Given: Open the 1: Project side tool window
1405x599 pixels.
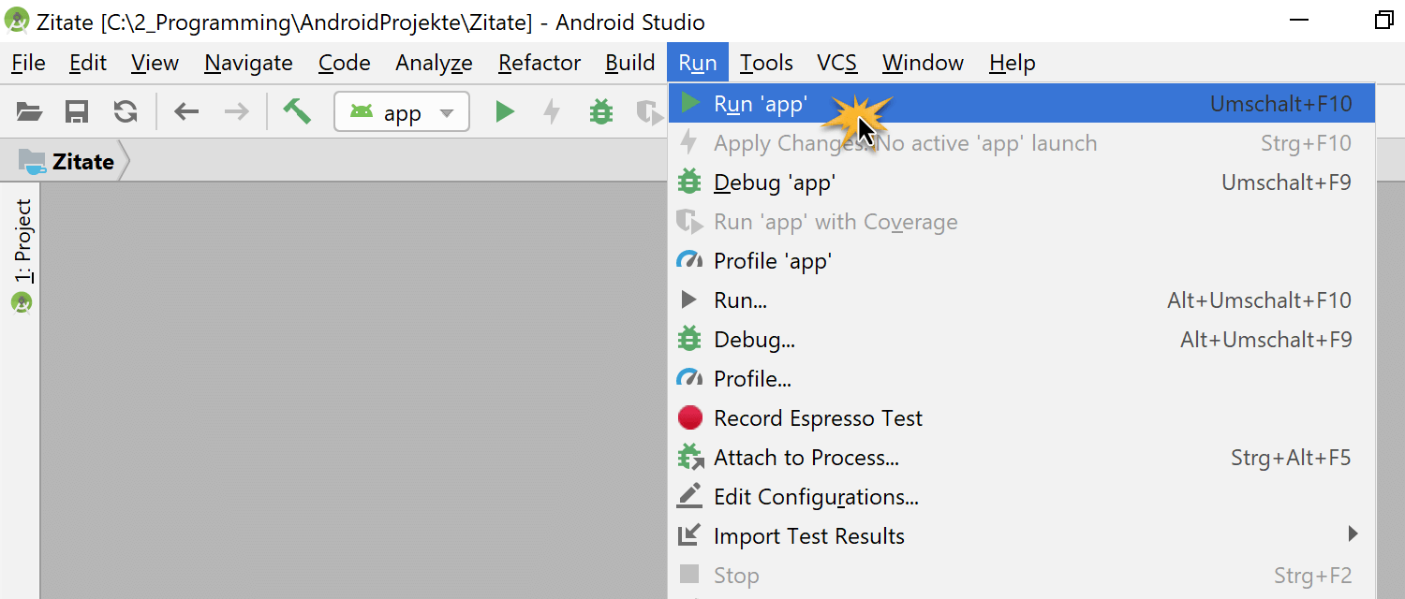Looking at the screenshot, I should click(22, 241).
